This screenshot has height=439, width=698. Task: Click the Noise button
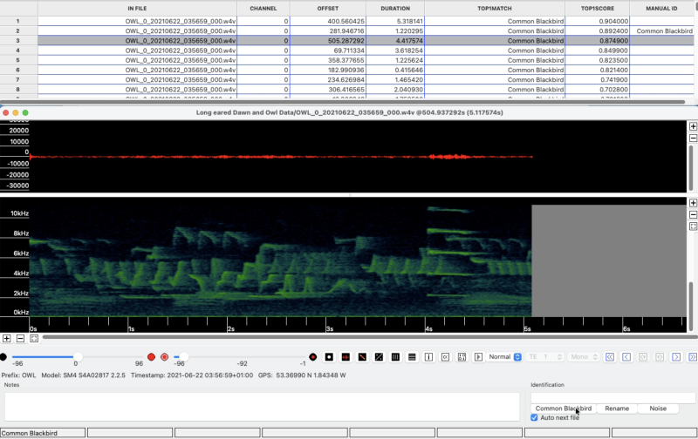658,409
